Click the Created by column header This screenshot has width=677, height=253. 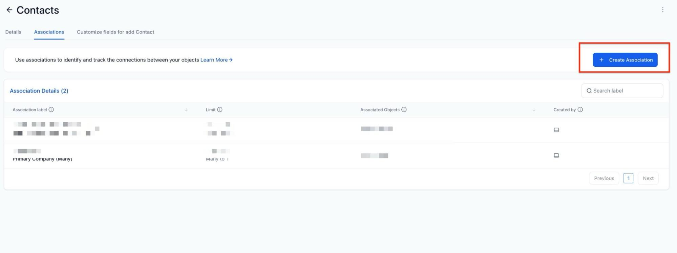pyautogui.click(x=565, y=110)
